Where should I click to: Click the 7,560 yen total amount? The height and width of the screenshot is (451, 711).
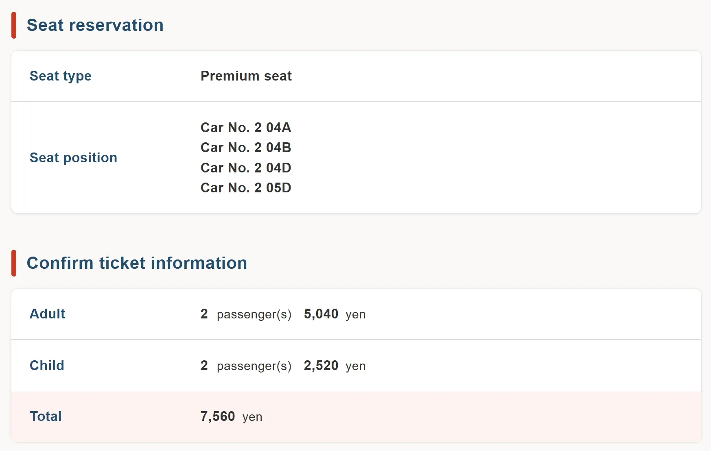(x=218, y=416)
